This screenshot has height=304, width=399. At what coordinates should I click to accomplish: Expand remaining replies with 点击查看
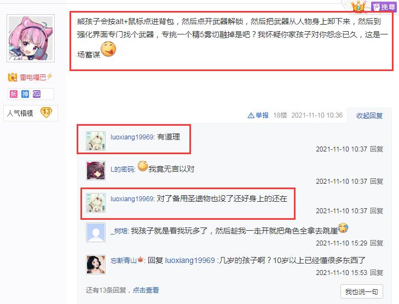[146, 290]
